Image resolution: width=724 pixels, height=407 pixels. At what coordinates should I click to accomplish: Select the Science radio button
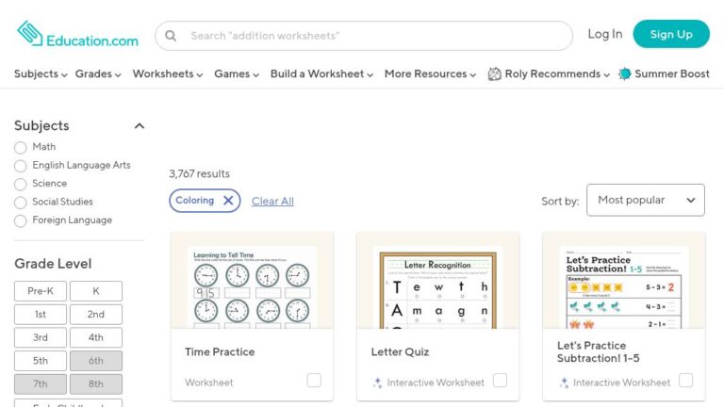coord(21,184)
